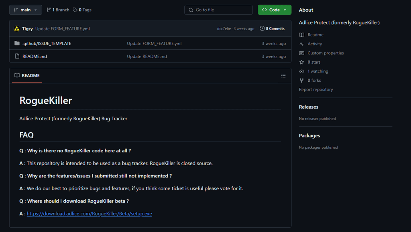This screenshot has width=411, height=232.
Task: Click the README.md file icon
Action: (17, 56)
